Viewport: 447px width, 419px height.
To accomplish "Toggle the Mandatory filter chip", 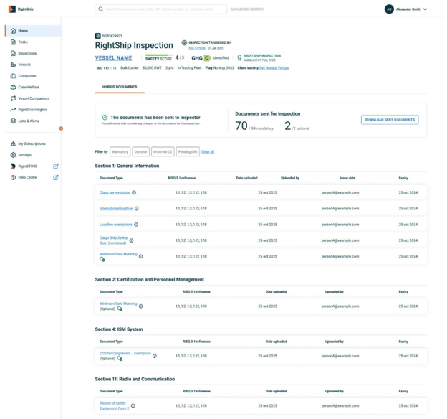I will [120, 152].
